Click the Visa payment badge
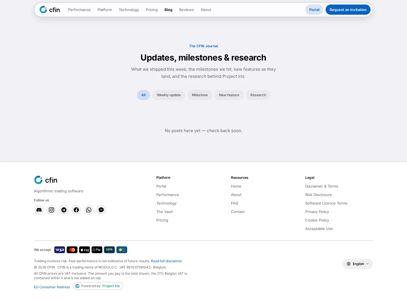407x299 pixels. coord(60,250)
